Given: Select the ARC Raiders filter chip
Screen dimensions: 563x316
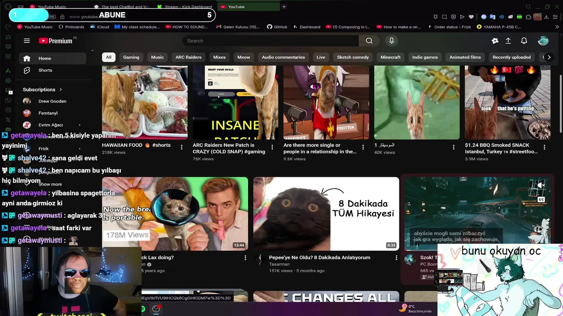Looking at the screenshot, I should (x=188, y=57).
